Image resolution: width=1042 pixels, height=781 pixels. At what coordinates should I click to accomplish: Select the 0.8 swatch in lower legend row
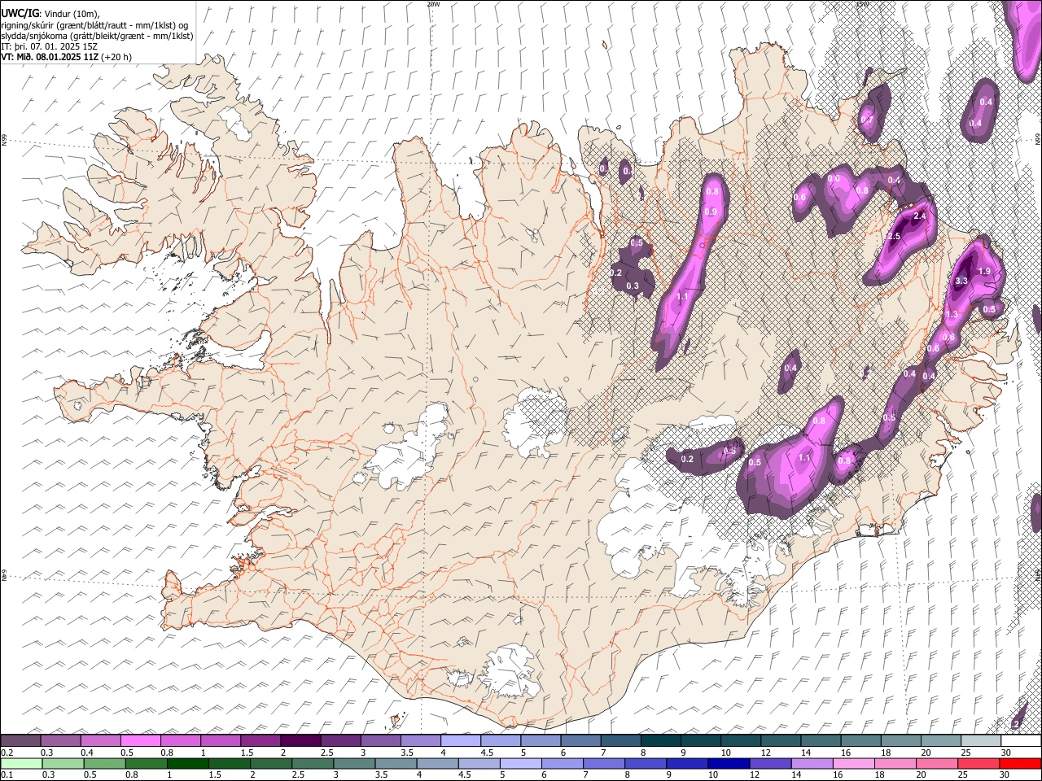coord(146,763)
